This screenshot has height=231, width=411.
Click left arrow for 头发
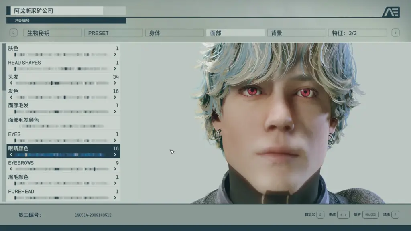(x=11, y=83)
